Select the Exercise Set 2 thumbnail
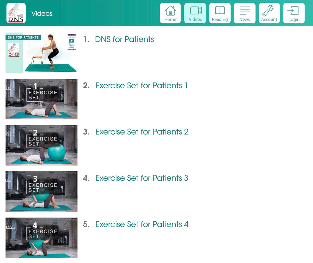This screenshot has height=263, width=313. pyautogui.click(x=41, y=145)
